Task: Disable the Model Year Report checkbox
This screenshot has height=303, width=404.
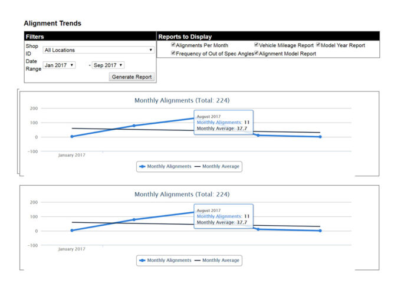Action: pyautogui.click(x=318, y=45)
